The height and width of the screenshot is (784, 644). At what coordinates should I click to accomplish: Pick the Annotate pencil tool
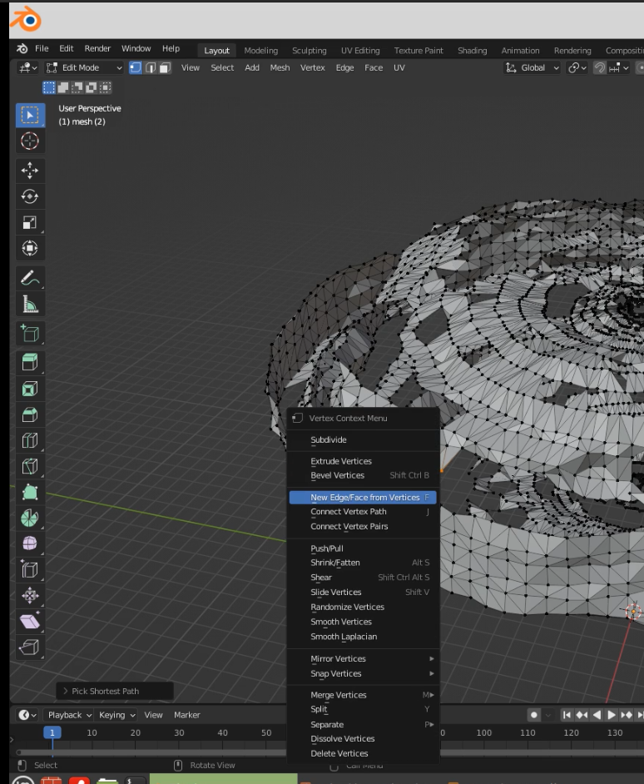(30, 278)
